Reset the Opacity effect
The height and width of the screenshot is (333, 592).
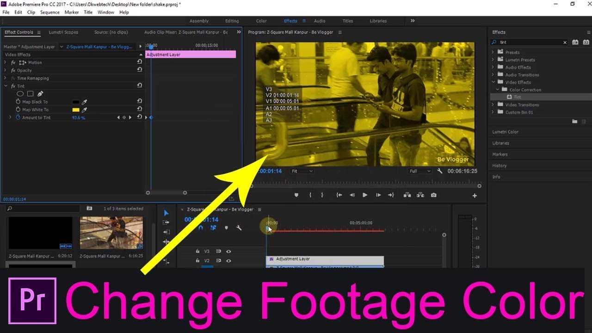coord(139,70)
